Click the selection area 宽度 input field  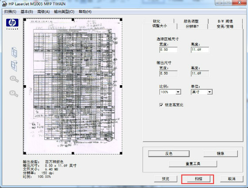coord(168,50)
